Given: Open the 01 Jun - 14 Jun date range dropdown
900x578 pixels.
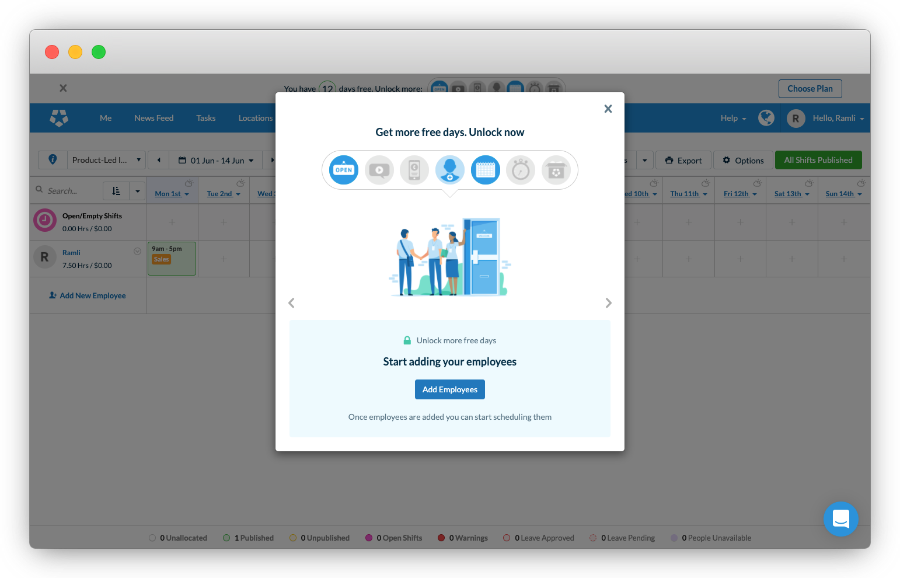Looking at the screenshot, I should tap(217, 161).
